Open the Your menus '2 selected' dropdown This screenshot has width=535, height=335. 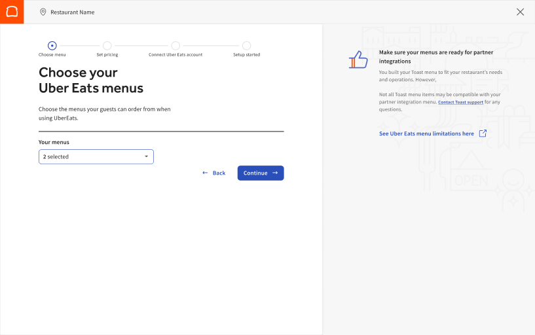coord(96,157)
